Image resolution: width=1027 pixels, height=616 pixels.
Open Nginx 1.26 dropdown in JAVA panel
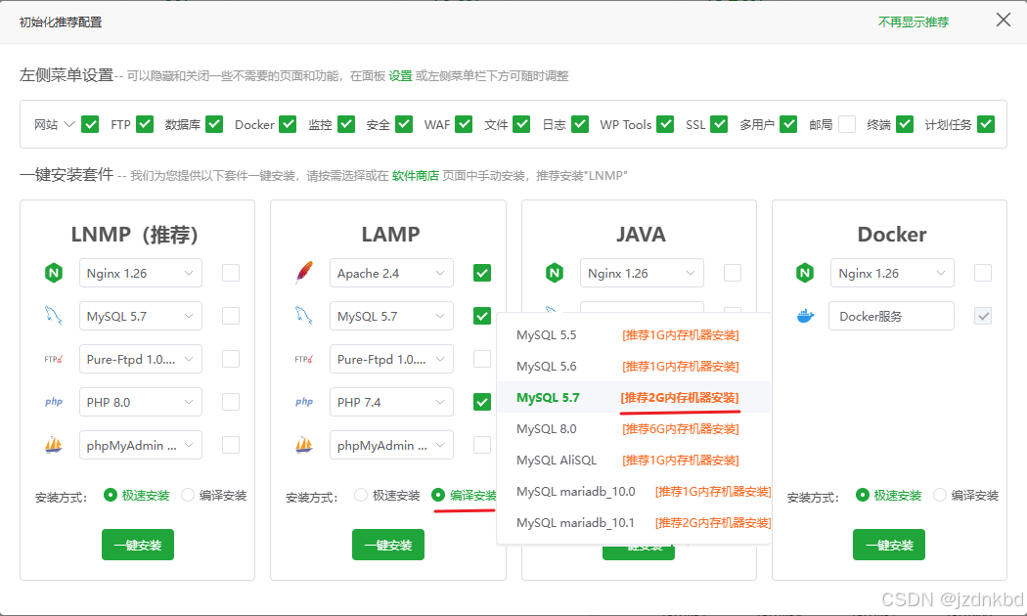[642, 273]
